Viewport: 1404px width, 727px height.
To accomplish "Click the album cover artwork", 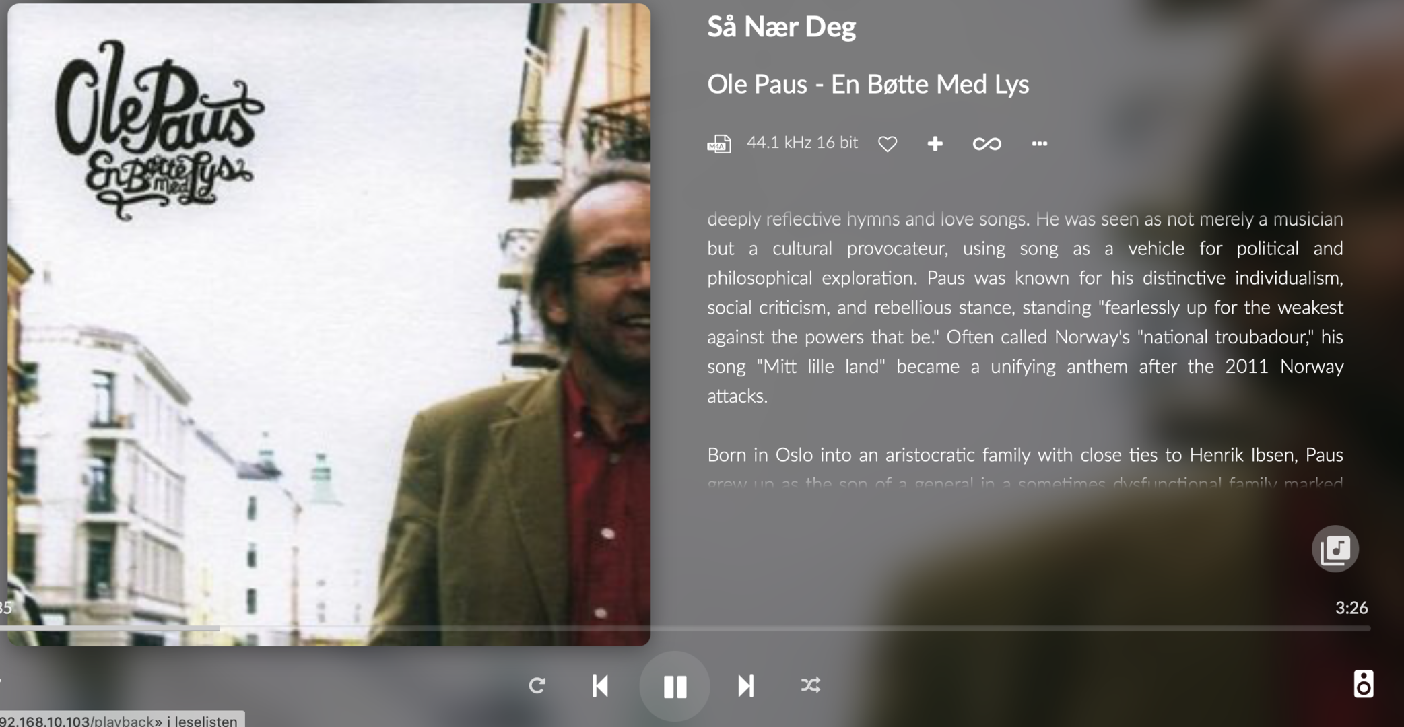I will [329, 324].
